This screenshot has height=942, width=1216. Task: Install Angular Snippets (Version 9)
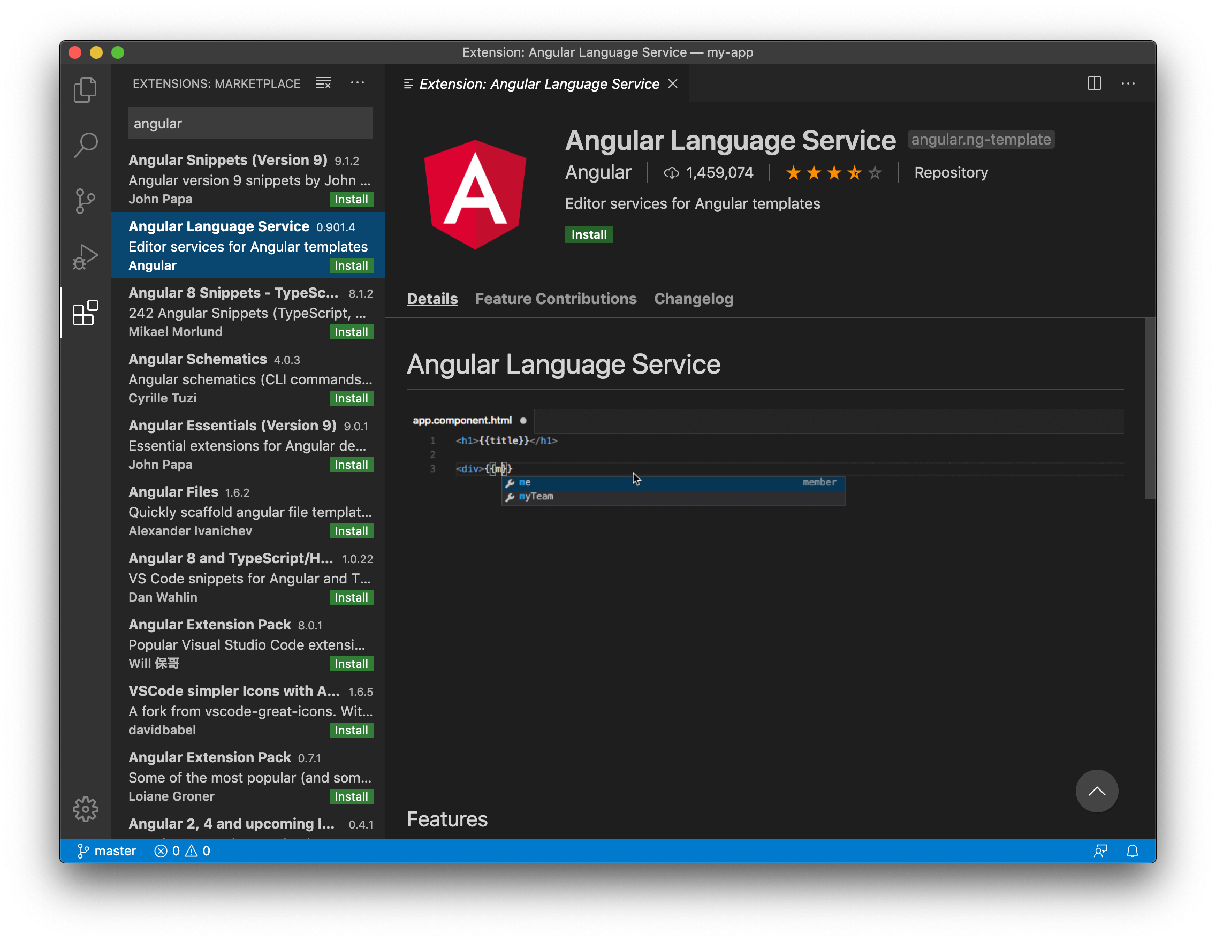click(x=351, y=199)
